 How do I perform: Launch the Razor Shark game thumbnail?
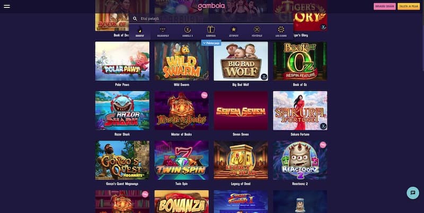point(122,110)
